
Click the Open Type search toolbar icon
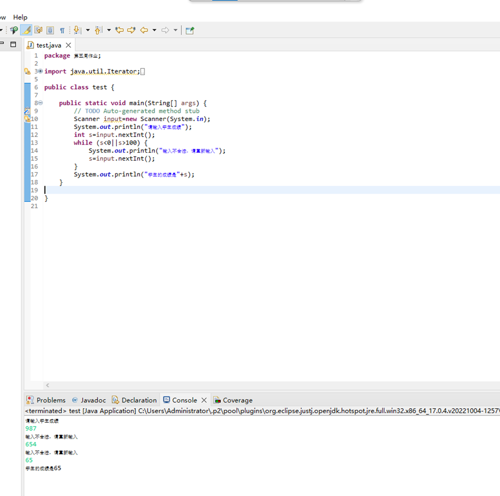pyautogui.click(x=14, y=30)
